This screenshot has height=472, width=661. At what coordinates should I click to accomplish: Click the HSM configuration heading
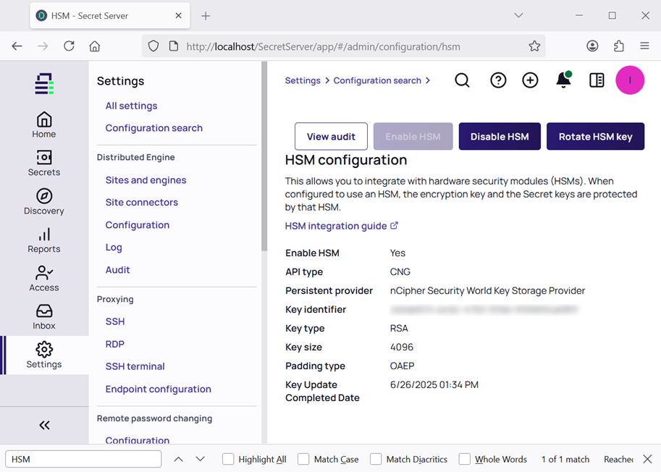point(346,160)
